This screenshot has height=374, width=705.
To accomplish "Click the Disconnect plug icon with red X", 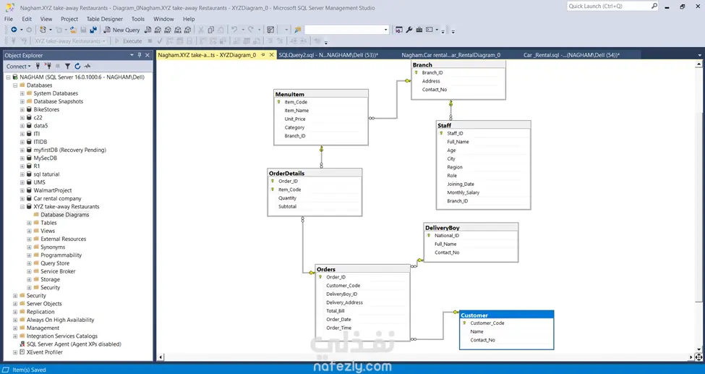I will (x=48, y=66).
